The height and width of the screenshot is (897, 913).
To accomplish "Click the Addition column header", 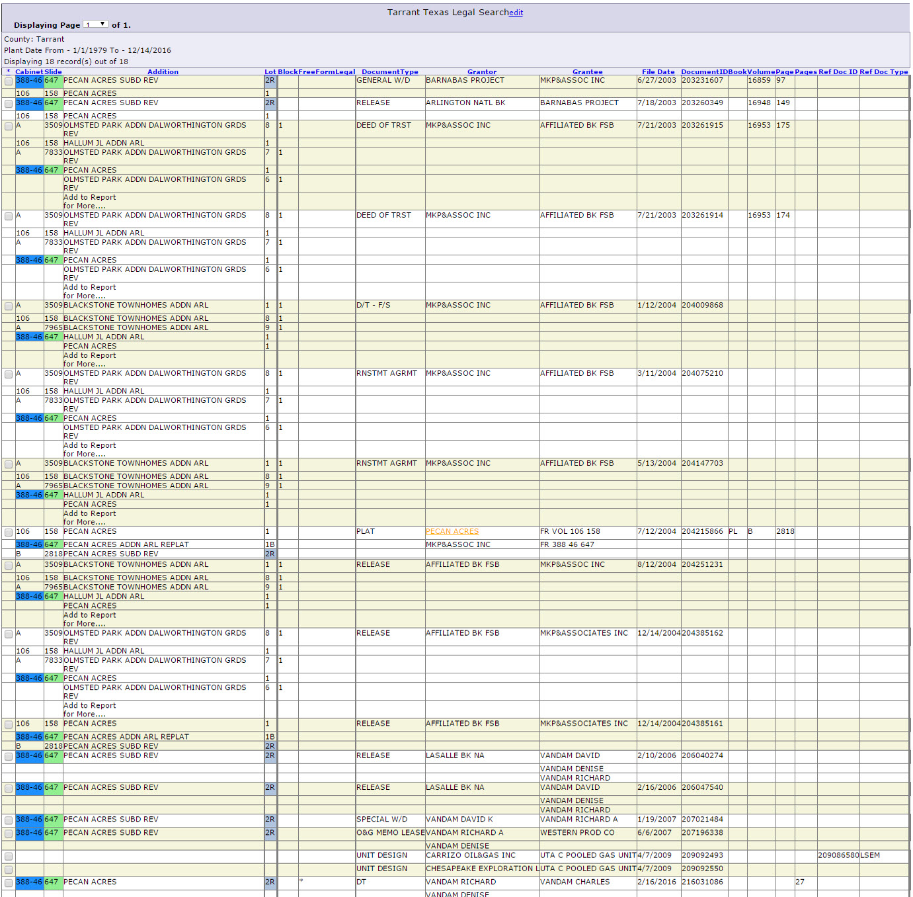I will (x=163, y=72).
